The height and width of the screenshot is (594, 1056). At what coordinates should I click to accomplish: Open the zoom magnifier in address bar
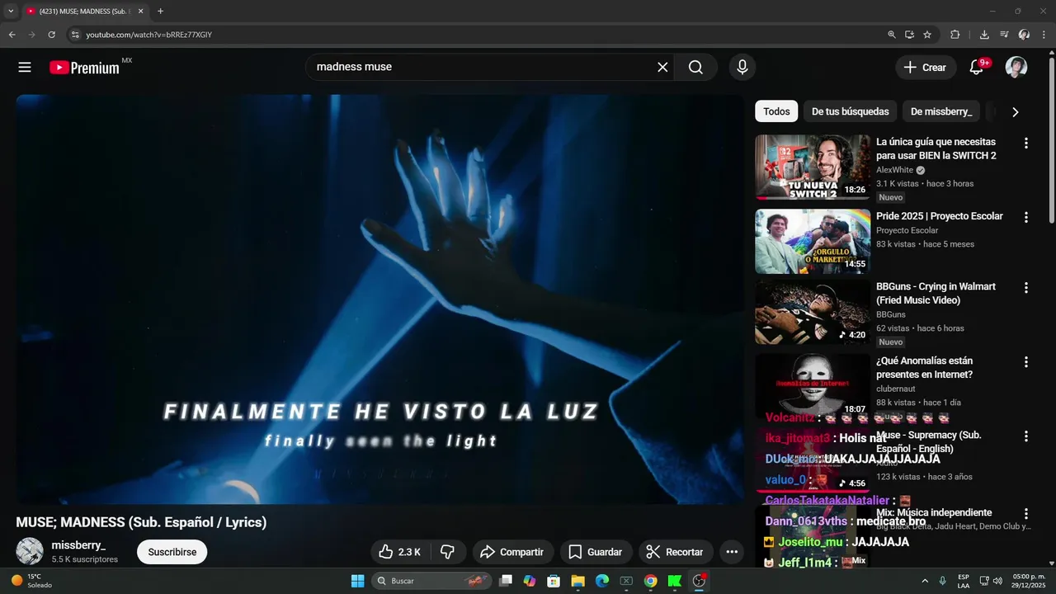click(x=892, y=35)
